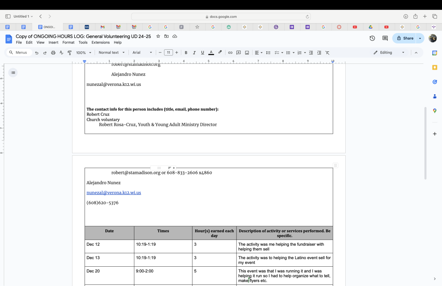Click the Redo arrow in the toolbar
The height and width of the screenshot is (286, 442).
(45, 53)
